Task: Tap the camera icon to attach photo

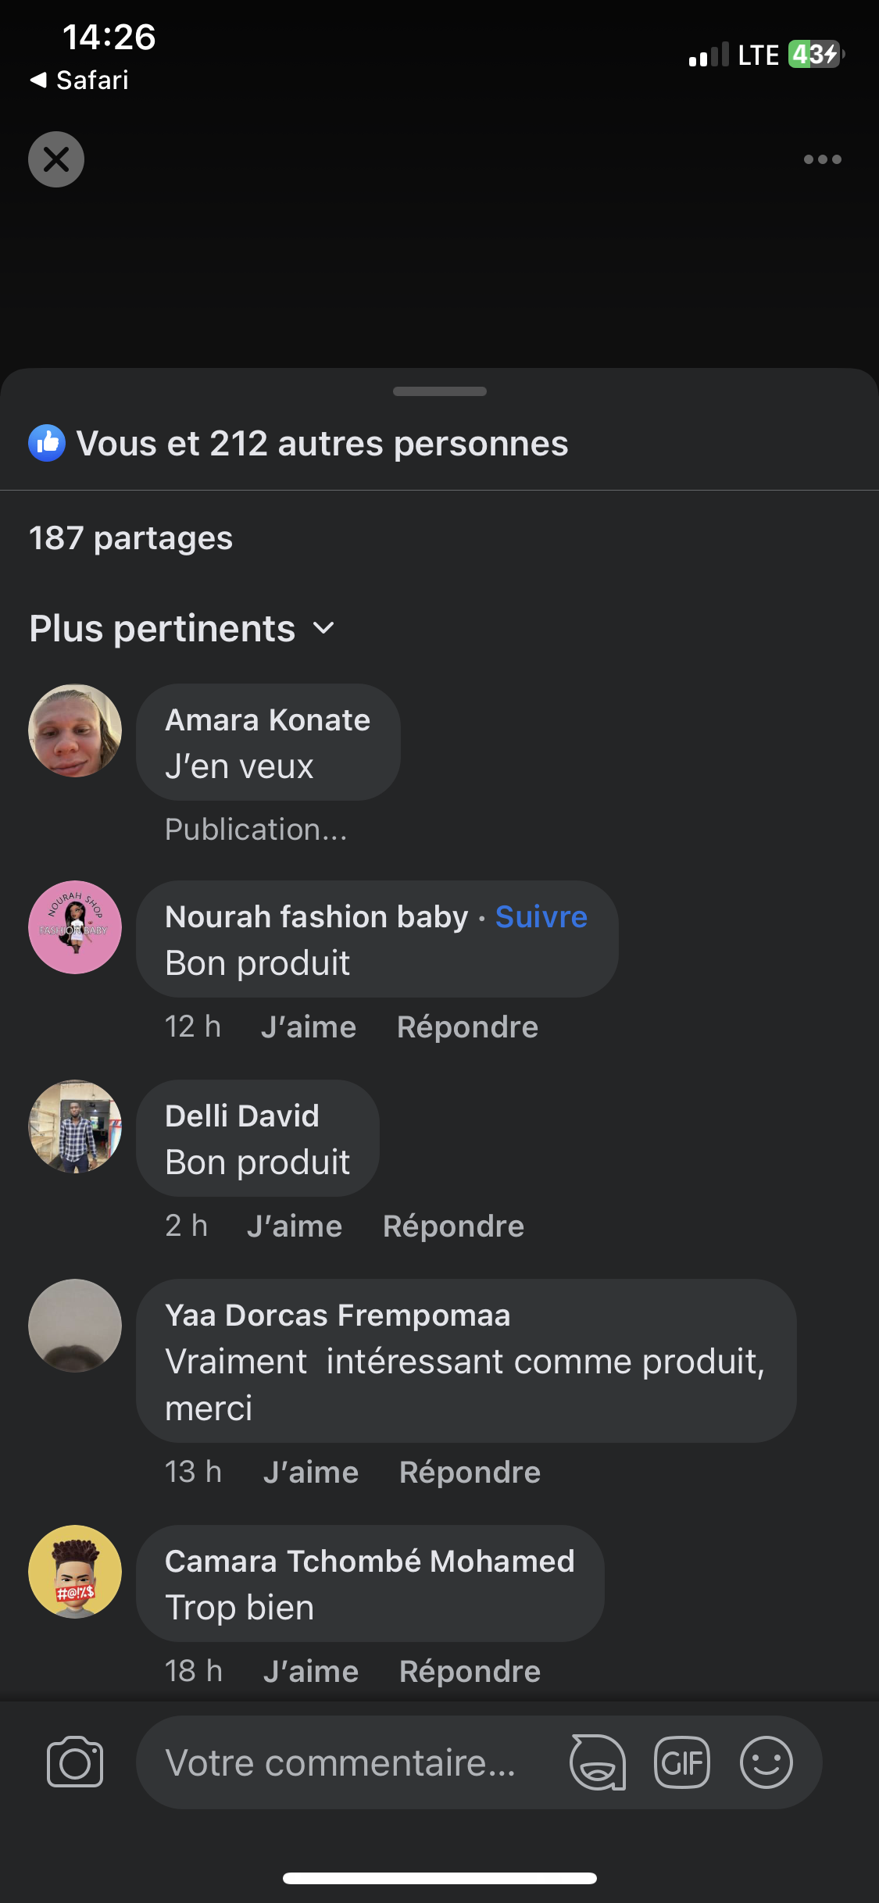Action: coord(75,1762)
